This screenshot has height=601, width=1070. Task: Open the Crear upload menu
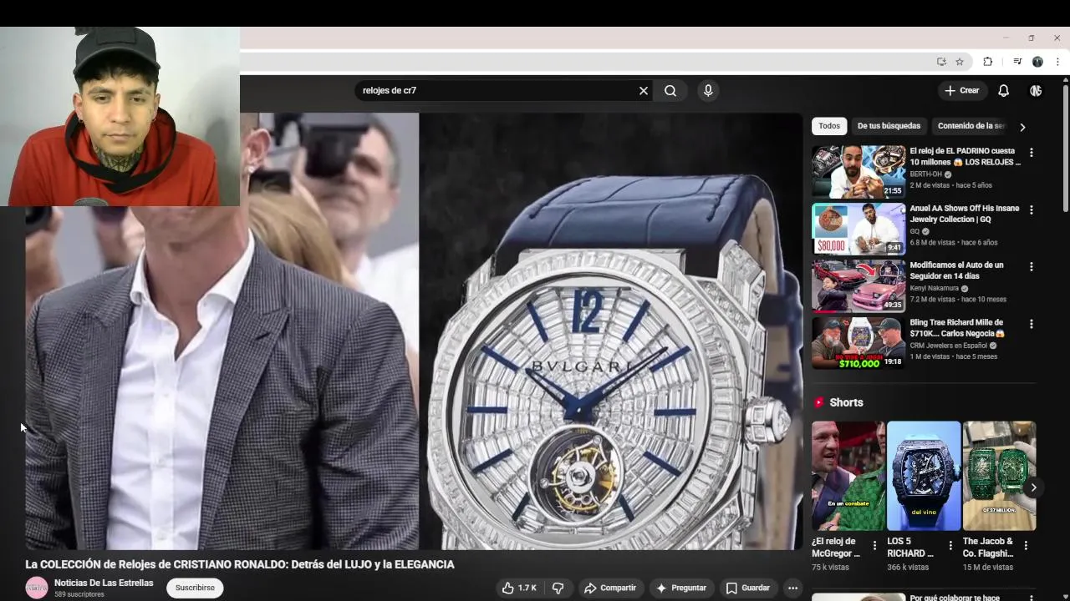pyautogui.click(x=962, y=90)
